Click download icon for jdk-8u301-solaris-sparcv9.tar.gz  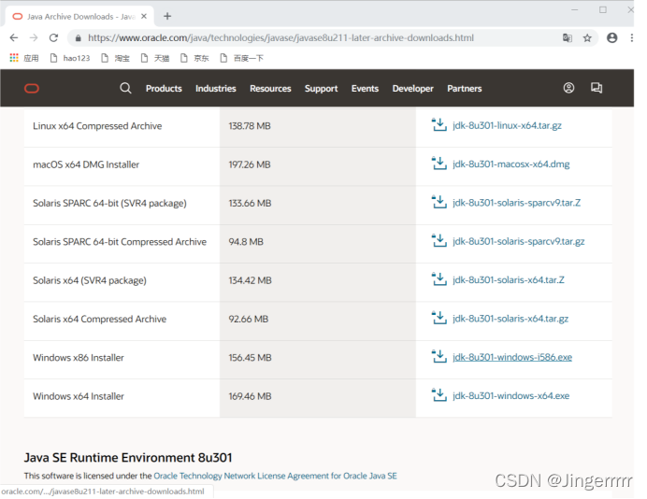pyautogui.click(x=439, y=241)
